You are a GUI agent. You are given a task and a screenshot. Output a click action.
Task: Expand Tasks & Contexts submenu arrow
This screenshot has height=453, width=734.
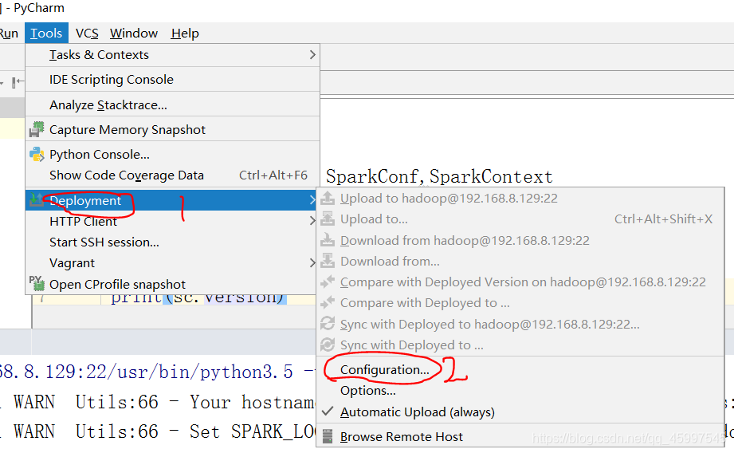(x=312, y=55)
